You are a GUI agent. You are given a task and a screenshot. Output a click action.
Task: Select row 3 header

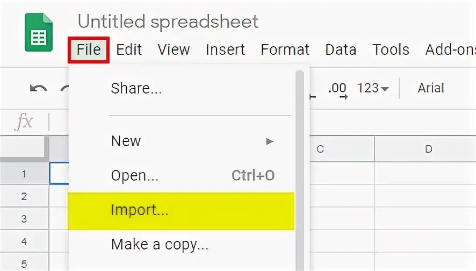point(24,219)
